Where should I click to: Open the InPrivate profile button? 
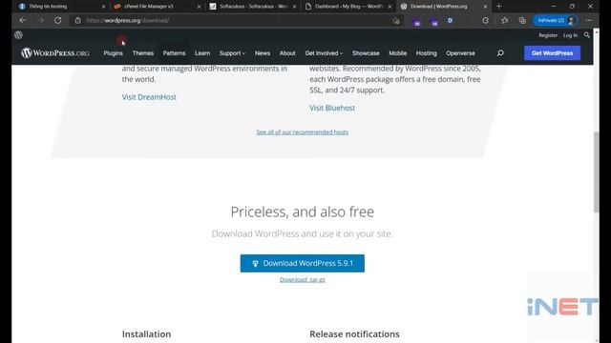[x=556, y=20]
